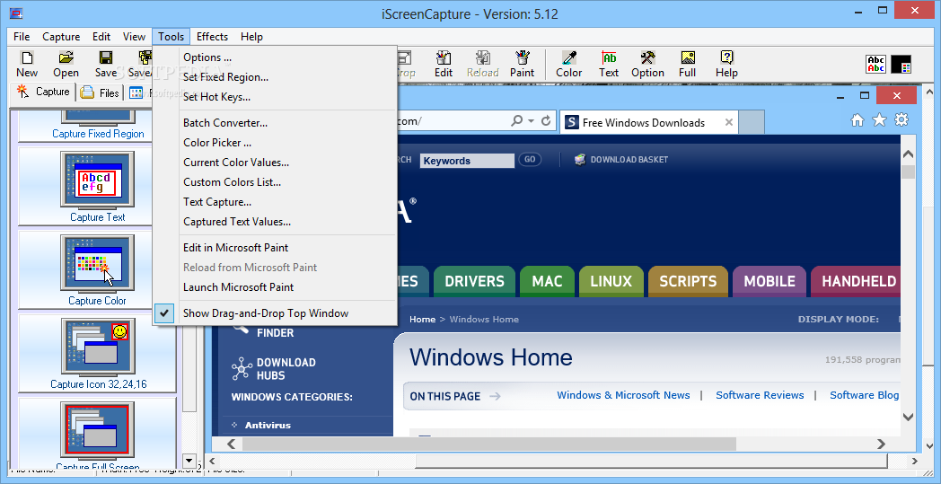Select the Free Windows Downloads browser tab
Image resolution: width=941 pixels, height=484 pixels.
point(649,122)
